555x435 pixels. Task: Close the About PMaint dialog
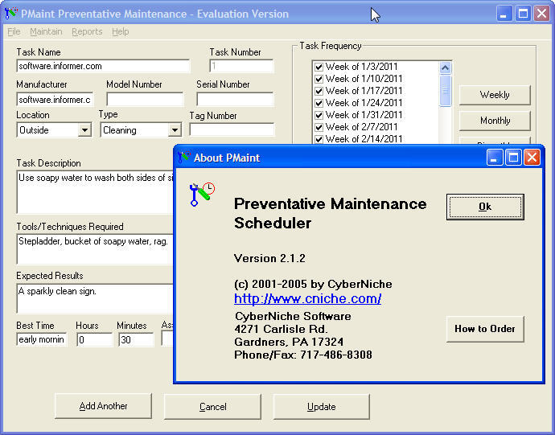tap(532, 158)
